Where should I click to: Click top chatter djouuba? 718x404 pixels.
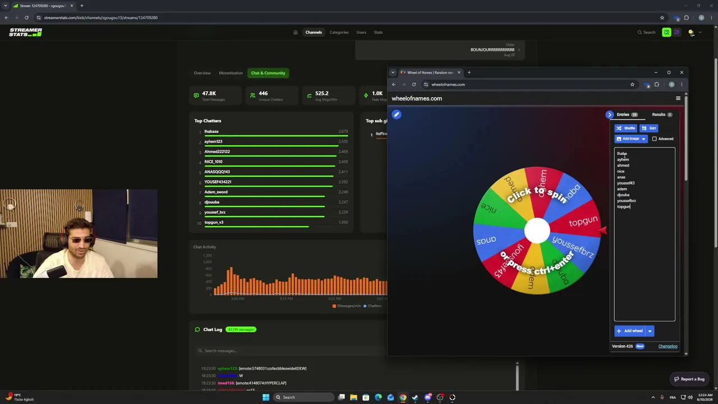[x=211, y=202]
